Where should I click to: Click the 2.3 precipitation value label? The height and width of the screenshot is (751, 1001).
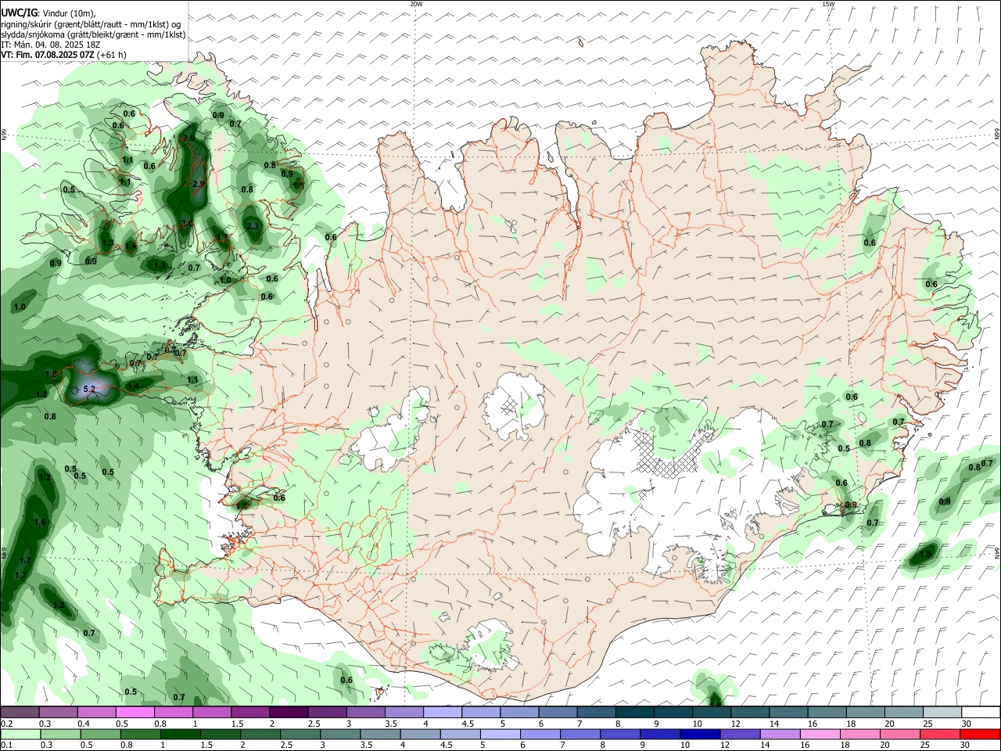click(x=252, y=226)
